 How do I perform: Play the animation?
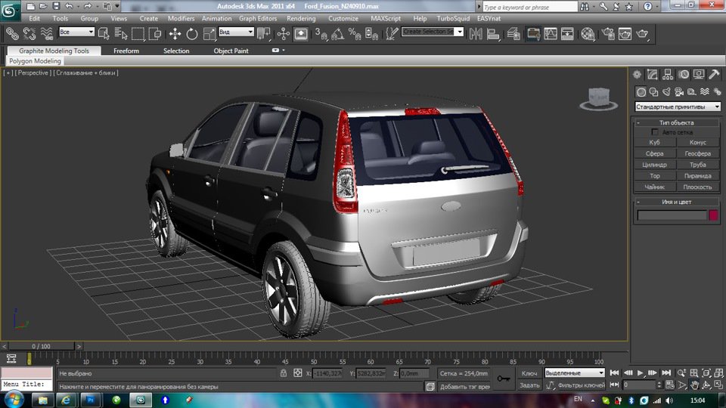(x=641, y=372)
